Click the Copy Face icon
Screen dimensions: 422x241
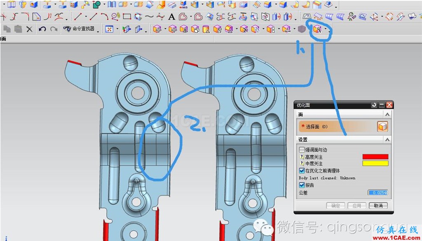255,29
